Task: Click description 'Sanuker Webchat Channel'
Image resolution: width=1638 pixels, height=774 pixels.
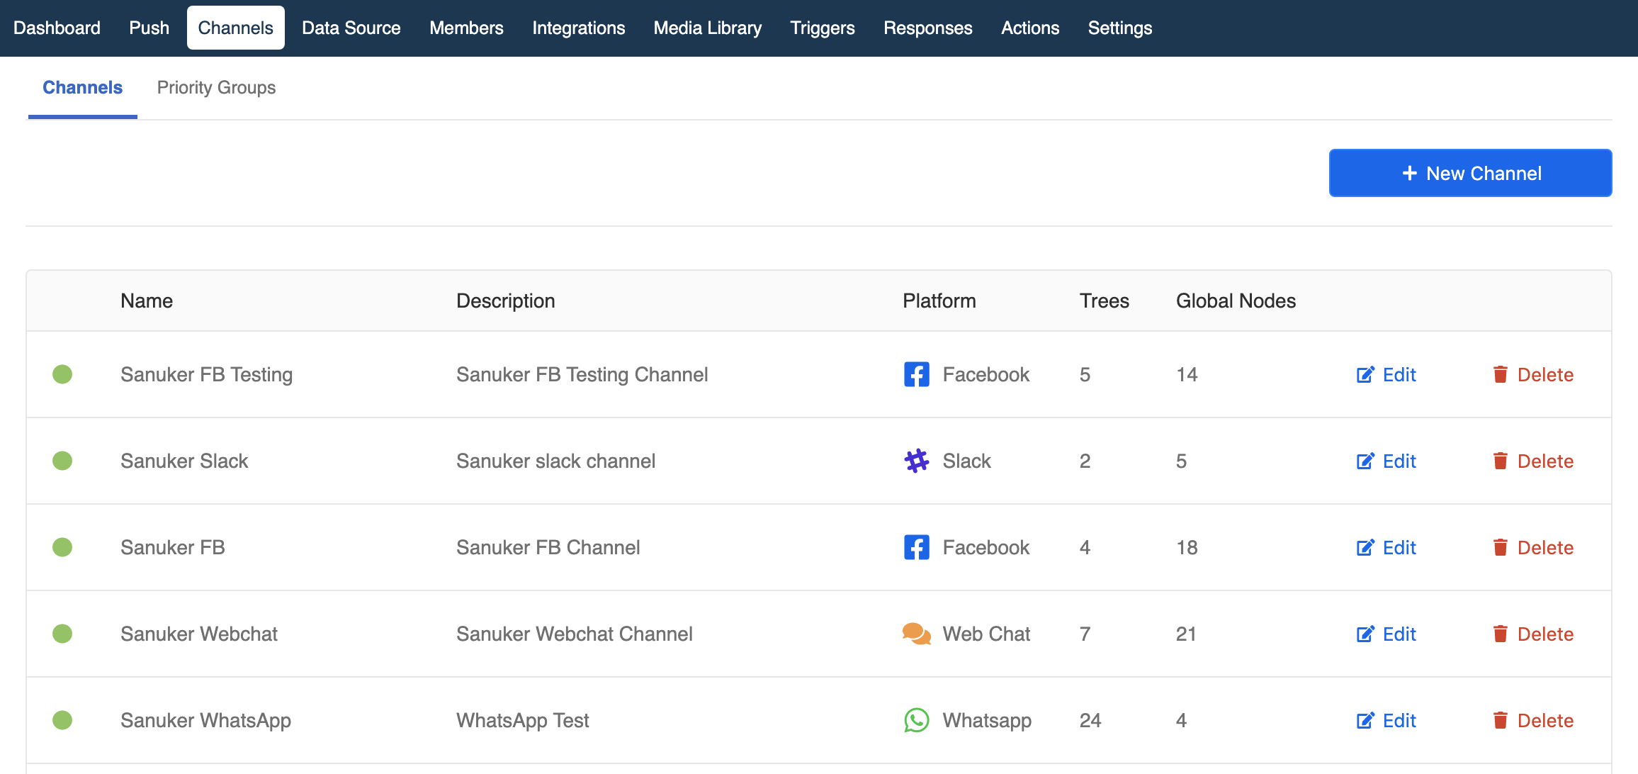Action: 575,634
